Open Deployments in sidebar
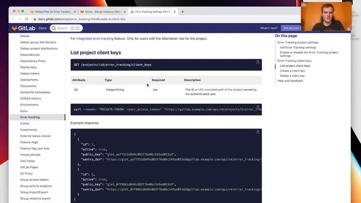This screenshot has height=203, width=361. pyautogui.click(x=29, y=80)
